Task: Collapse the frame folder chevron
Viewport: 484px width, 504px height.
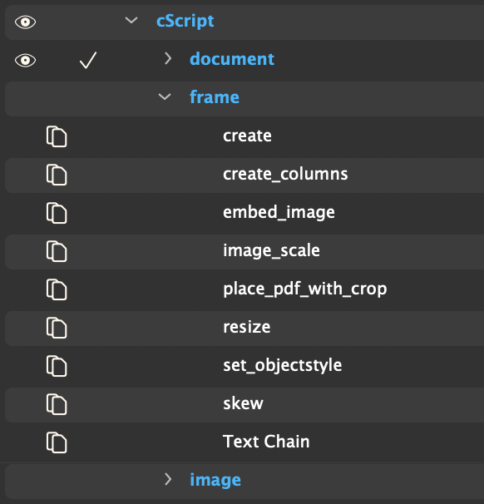Action: coord(165,96)
